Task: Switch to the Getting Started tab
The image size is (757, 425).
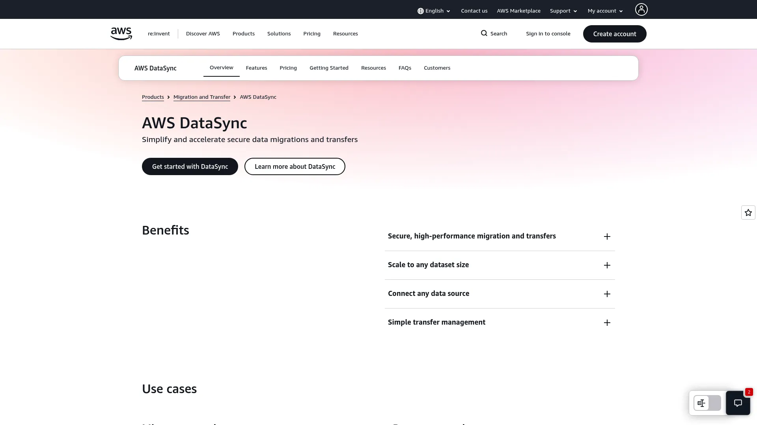Action: coord(329,68)
